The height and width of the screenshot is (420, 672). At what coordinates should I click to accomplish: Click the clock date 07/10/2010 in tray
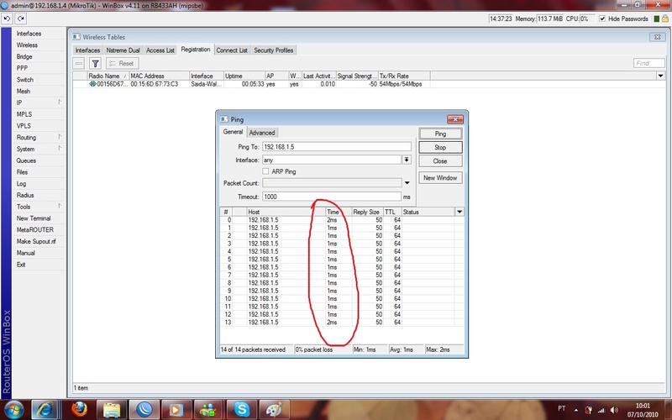click(x=643, y=414)
